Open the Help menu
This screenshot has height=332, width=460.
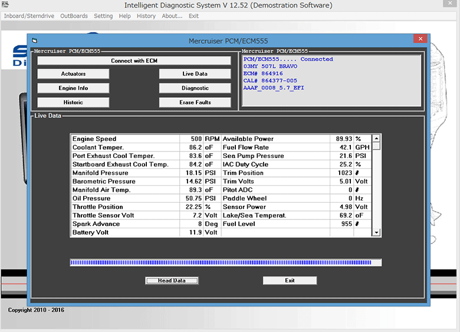pyautogui.click(x=124, y=16)
